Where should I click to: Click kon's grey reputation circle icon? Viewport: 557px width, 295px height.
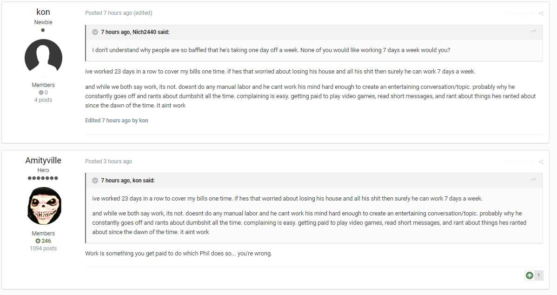[41, 93]
